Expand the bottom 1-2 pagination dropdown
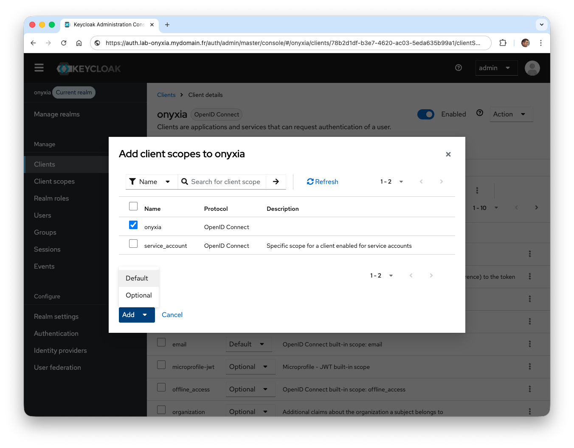The image size is (574, 448). click(x=381, y=275)
